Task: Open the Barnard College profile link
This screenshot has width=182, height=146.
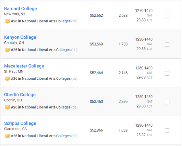Action: [20, 9]
